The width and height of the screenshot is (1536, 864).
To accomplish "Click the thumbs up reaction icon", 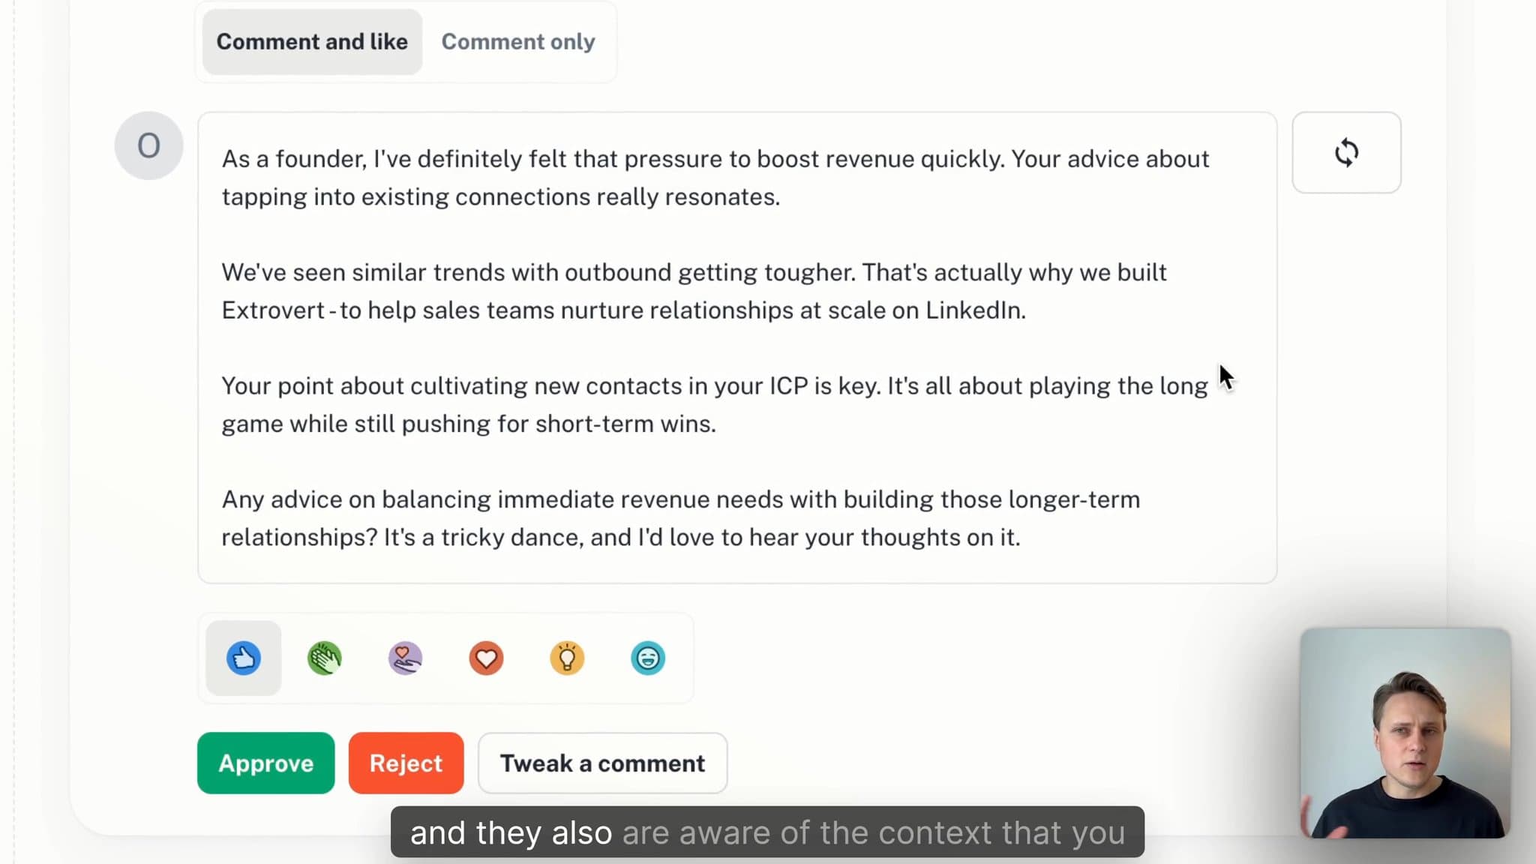I will point(244,658).
